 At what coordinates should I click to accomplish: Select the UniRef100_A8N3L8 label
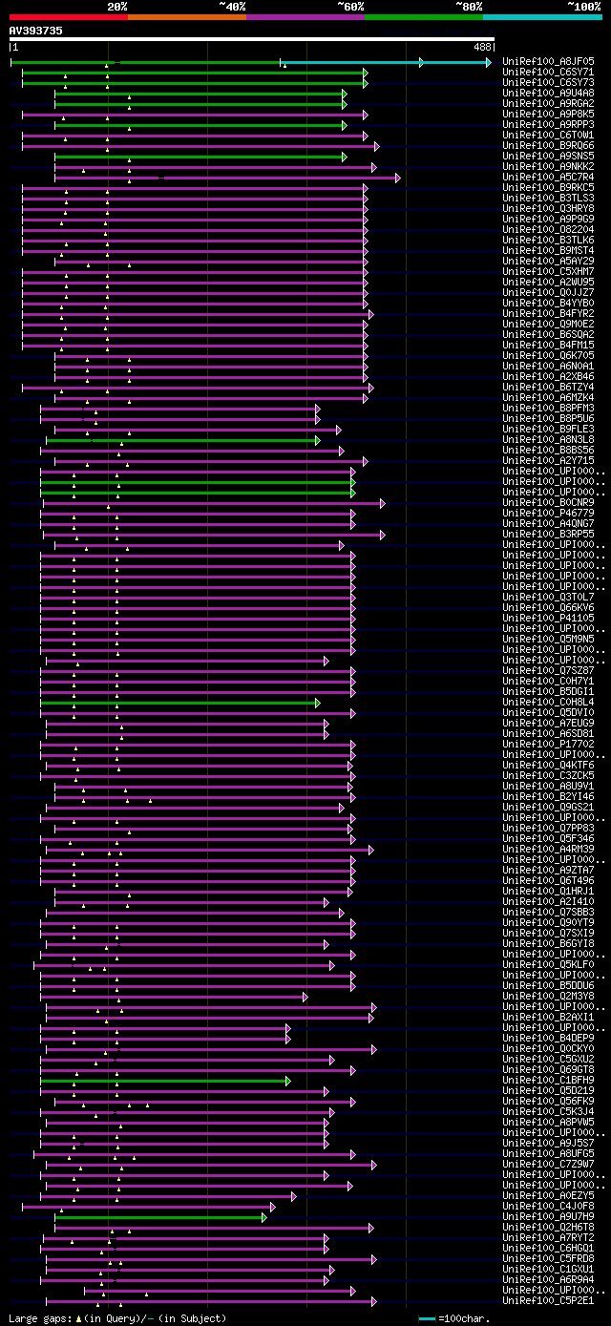coord(548,440)
